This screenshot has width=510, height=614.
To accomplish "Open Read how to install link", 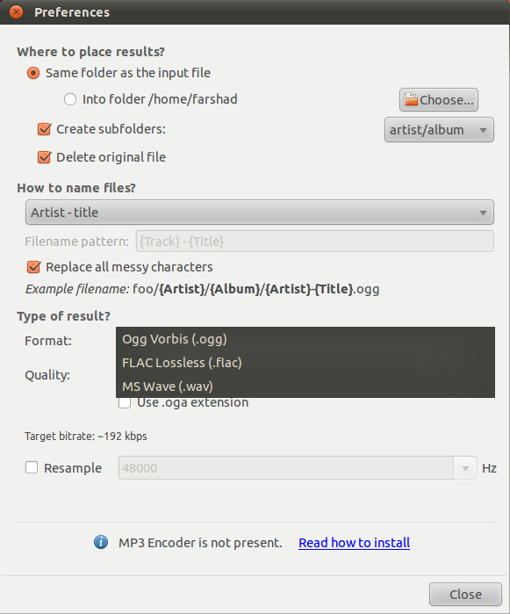I will pyautogui.click(x=355, y=543).
